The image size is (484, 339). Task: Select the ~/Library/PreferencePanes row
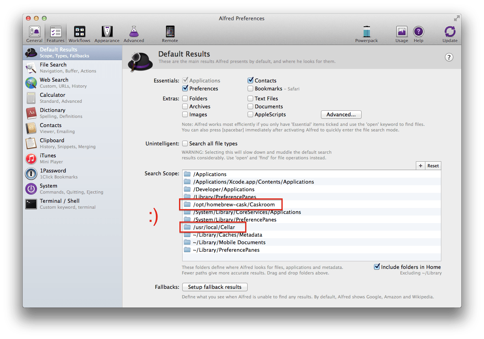[x=311, y=250]
